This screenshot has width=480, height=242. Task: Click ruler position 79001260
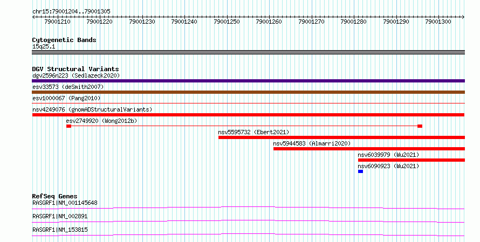tap(269, 22)
